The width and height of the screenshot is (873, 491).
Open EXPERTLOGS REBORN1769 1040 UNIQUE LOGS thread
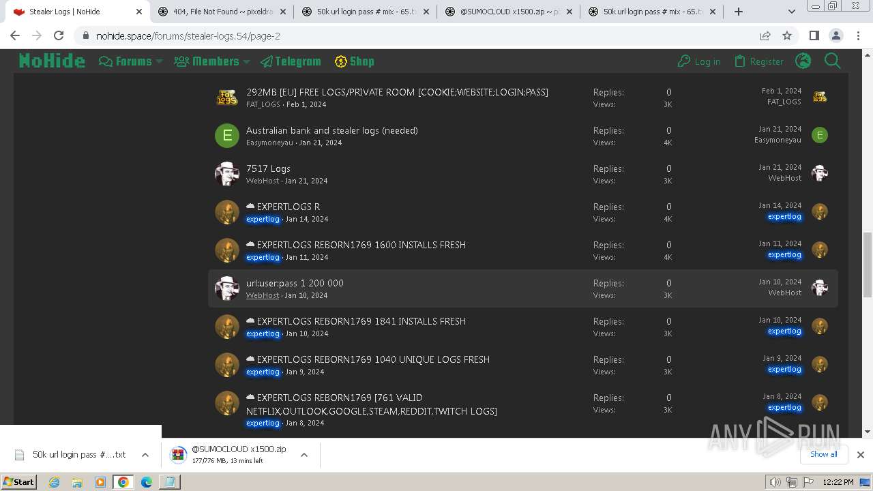(x=373, y=359)
